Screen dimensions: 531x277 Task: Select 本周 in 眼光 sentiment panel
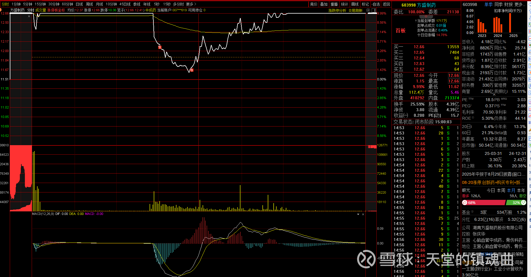click(x=501, y=190)
